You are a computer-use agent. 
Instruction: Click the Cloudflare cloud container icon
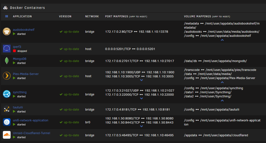click(x=7, y=135)
